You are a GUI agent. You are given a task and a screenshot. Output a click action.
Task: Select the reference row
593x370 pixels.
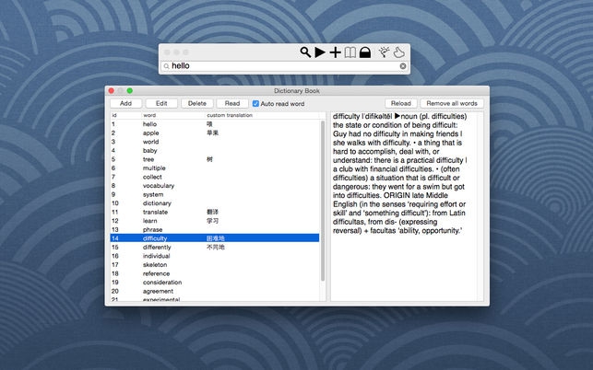point(215,273)
